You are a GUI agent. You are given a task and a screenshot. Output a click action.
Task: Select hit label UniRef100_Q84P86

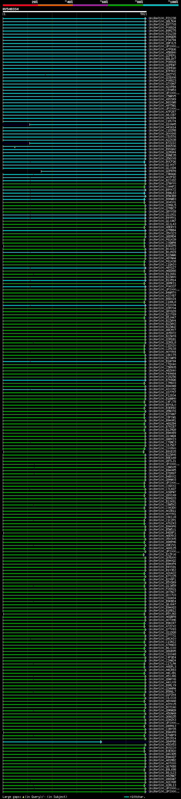click(162, 742)
